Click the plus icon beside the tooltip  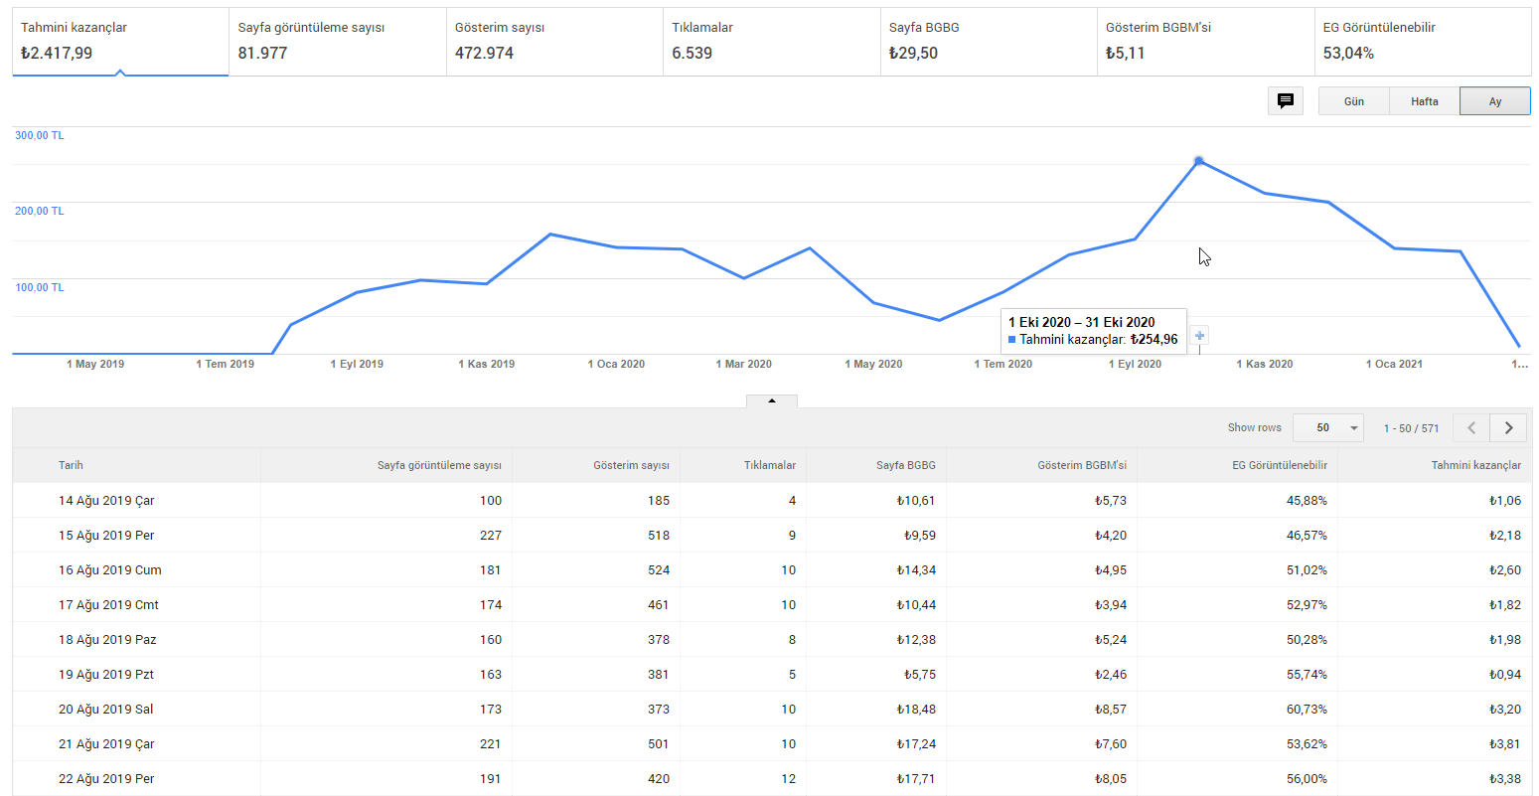click(1199, 336)
